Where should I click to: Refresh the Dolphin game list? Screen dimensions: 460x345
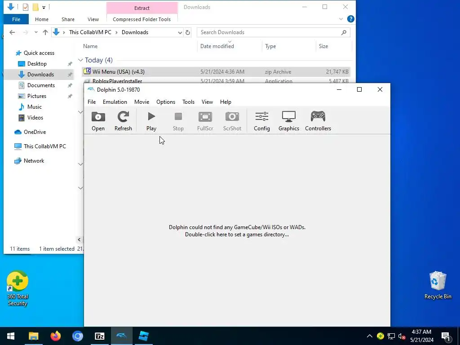click(x=123, y=121)
